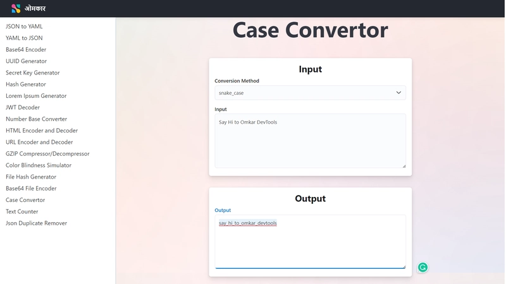Click the Input textarea resize handle
Image resolution: width=506 pixels, height=284 pixels.
pos(404,166)
